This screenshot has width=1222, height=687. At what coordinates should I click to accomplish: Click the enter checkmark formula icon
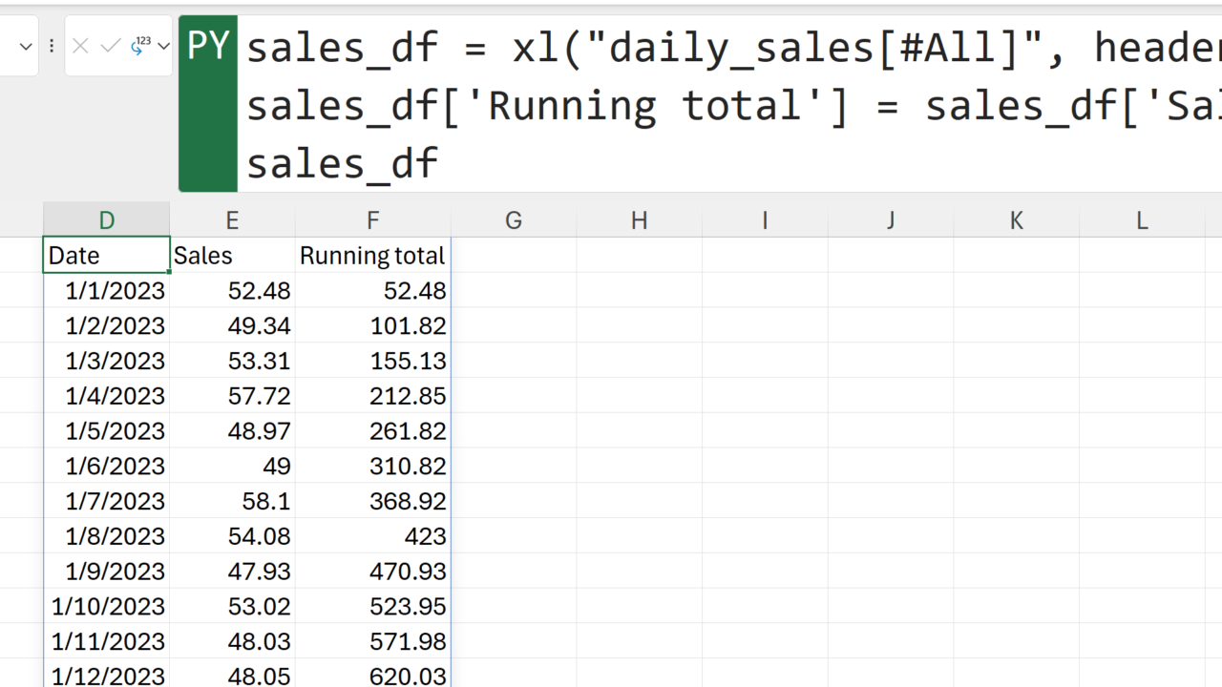[x=111, y=46]
